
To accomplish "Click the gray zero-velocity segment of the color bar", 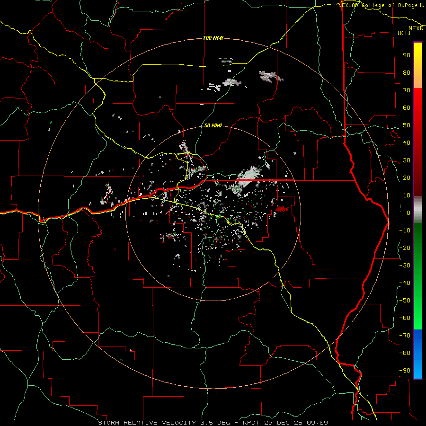I will [x=418, y=210].
